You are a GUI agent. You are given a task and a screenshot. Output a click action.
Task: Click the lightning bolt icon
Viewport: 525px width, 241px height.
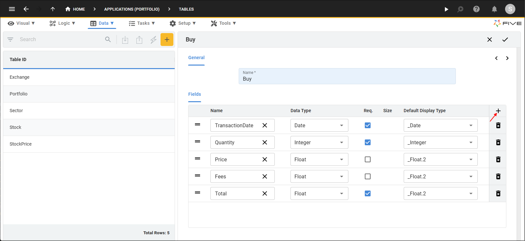click(x=153, y=40)
